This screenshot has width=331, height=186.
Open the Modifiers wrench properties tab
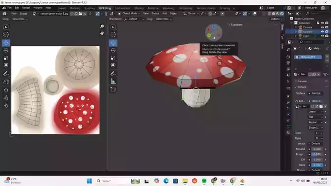[288, 102]
